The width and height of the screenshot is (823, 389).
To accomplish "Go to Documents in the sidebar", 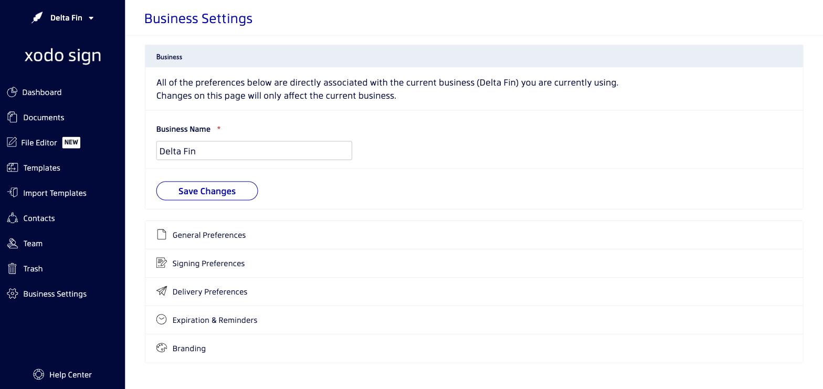I will coord(44,118).
